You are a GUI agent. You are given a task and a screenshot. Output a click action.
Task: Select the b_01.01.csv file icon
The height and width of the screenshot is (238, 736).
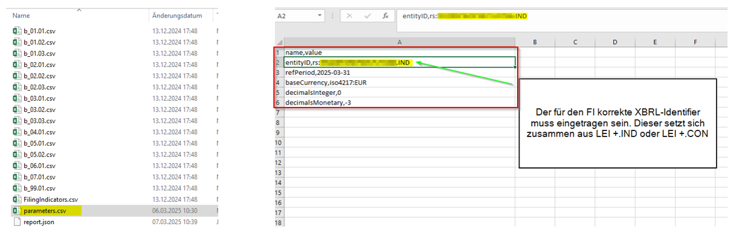pyautogui.click(x=17, y=31)
